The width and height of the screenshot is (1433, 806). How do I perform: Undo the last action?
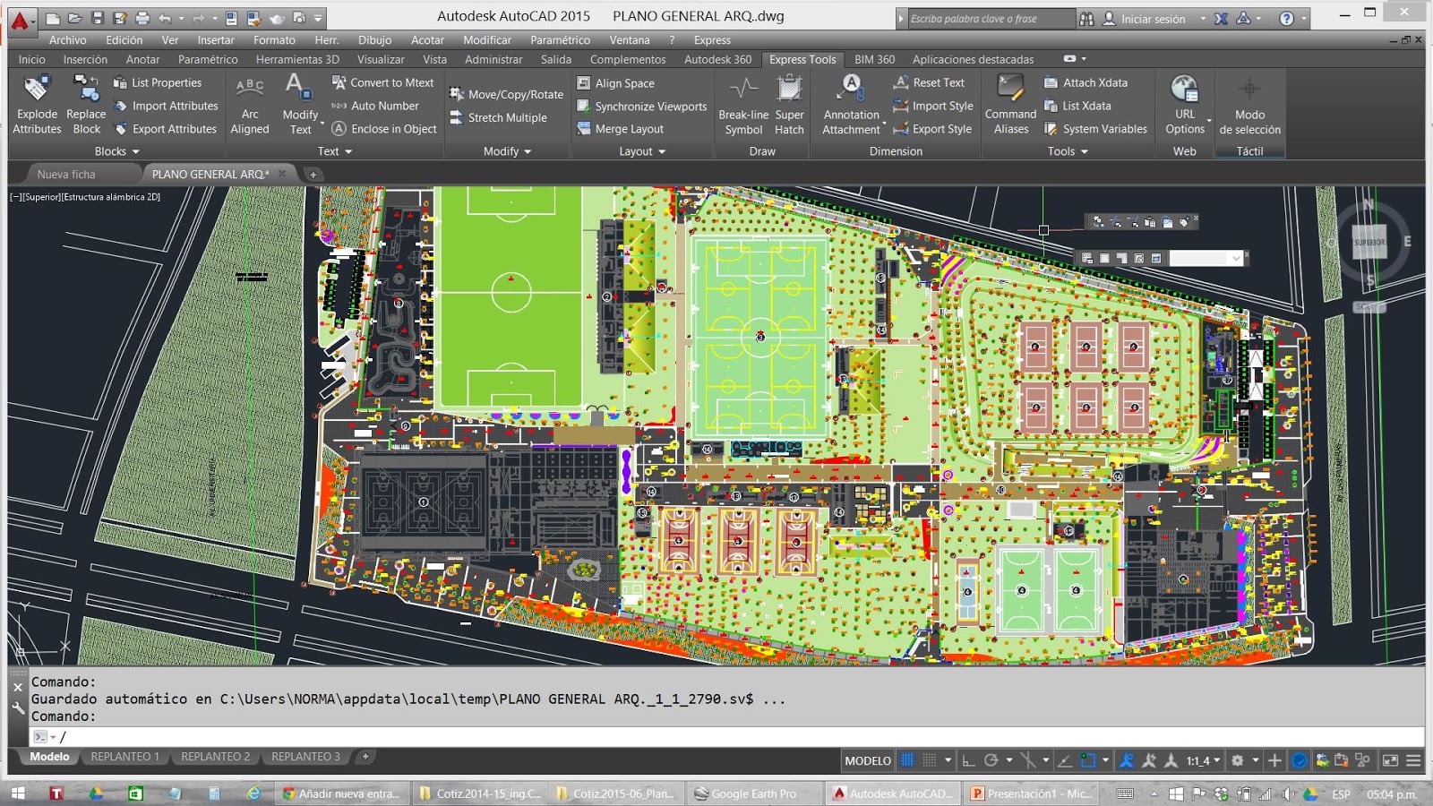click(x=164, y=18)
